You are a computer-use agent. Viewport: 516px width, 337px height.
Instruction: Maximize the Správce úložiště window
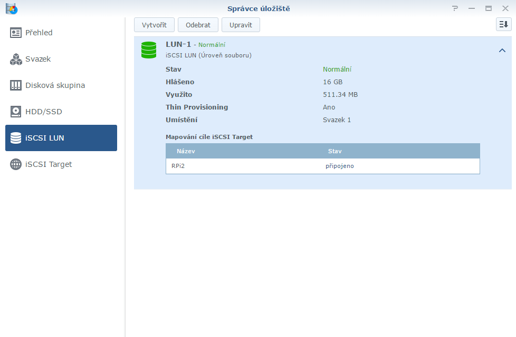[489, 8]
